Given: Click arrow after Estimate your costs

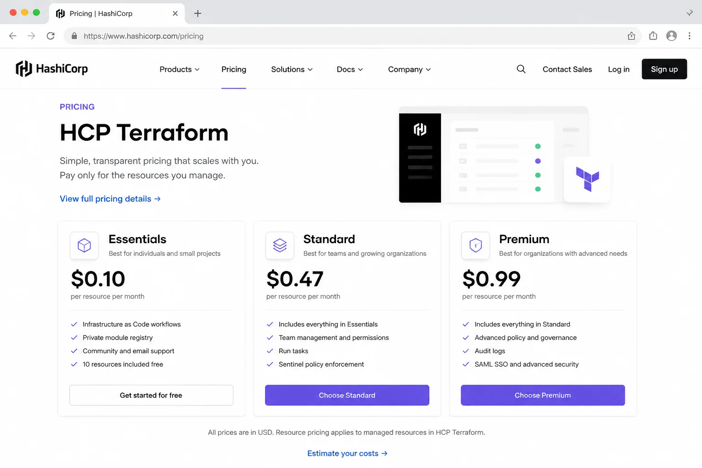Looking at the screenshot, I should [x=384, y=453].
